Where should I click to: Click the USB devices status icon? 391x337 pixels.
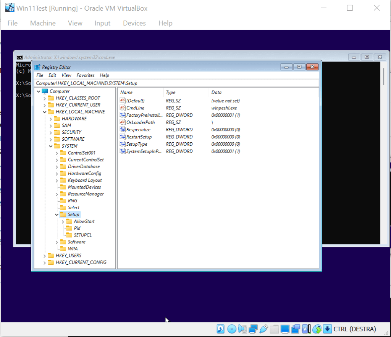pyautogui.click(x=263, y=329)
